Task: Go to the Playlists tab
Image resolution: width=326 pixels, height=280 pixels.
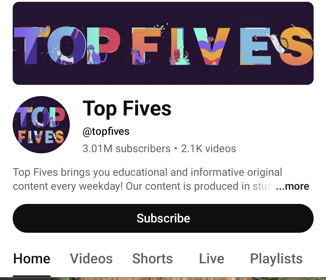Action: [x=276, y=258]
